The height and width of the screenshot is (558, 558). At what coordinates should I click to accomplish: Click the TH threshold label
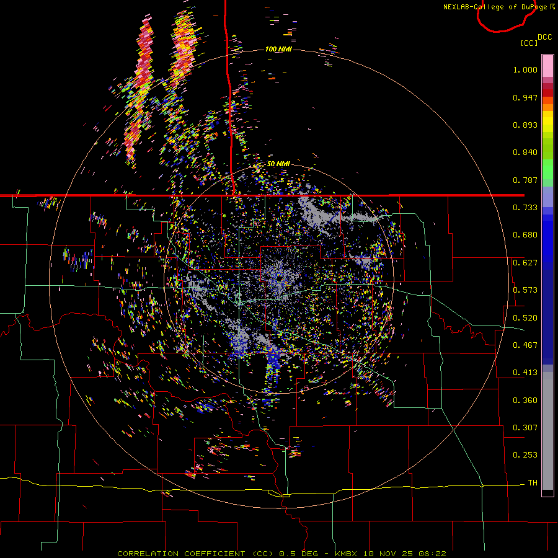tap(533, 483)
